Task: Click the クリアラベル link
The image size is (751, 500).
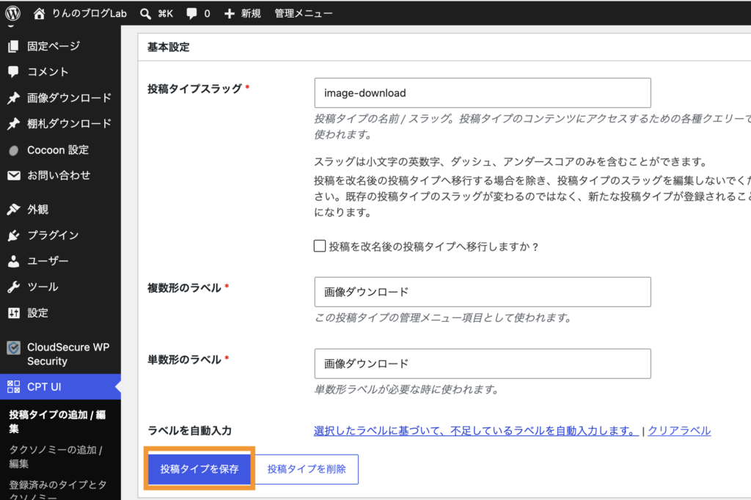Action: 679,430
